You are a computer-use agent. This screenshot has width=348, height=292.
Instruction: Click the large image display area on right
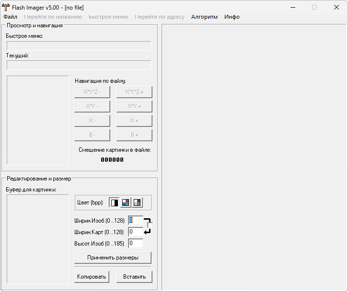tap(254, 157)
